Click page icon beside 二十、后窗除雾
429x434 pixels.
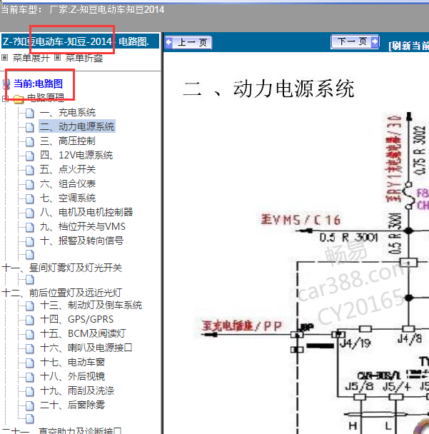coord(29,405)
